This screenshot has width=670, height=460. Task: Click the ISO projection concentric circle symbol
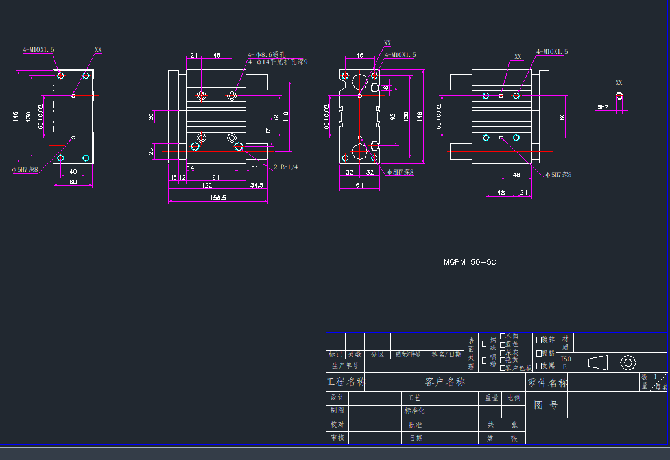pyautogui.click(x=627, y=362)
